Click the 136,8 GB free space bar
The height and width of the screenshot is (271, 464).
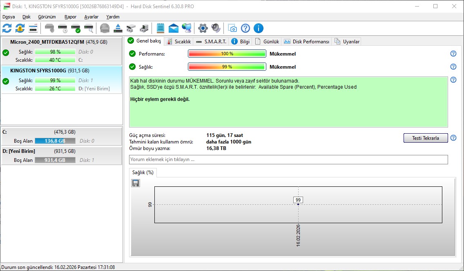[55, 141]
